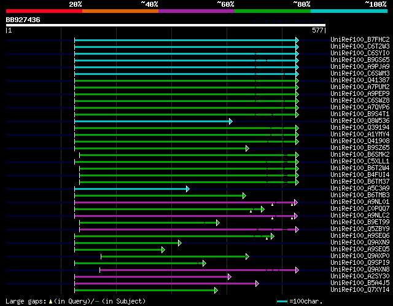Click the UniRef100_Q41387 label
Viewport: 393px width, 306px height.
[x=360, y=80]
